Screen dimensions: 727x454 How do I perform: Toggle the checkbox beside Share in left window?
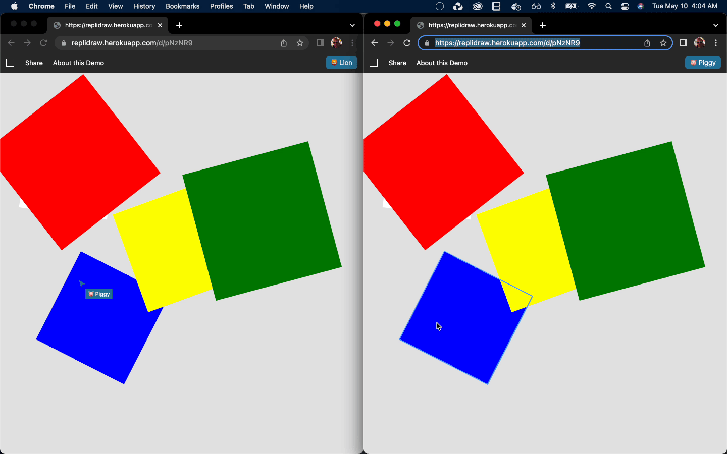(x=10, y=63)
